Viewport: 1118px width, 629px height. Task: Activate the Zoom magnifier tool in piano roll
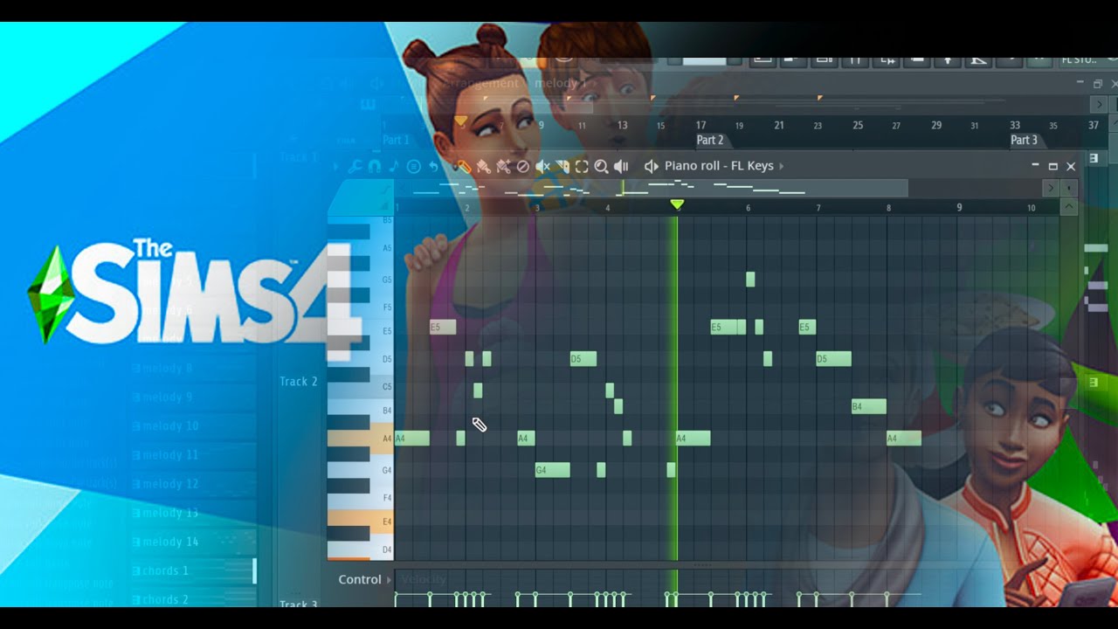click(x=601, y=166)
